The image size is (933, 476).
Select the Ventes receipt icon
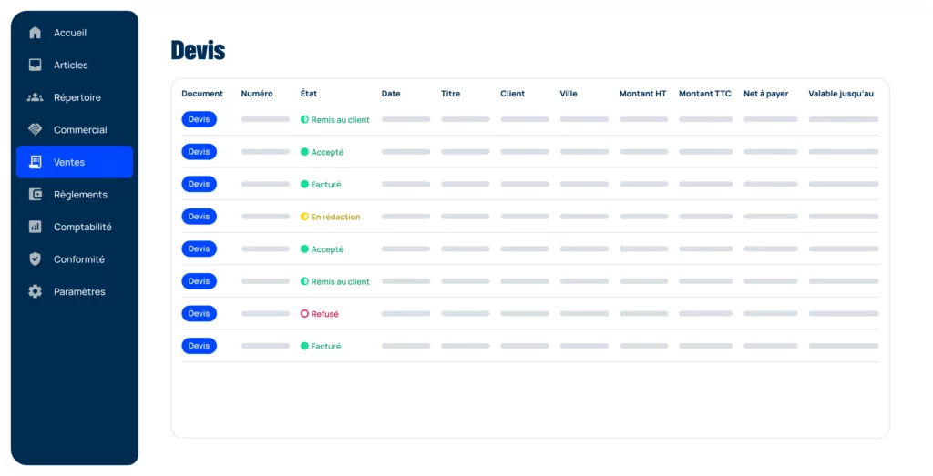tap(36, 162)
